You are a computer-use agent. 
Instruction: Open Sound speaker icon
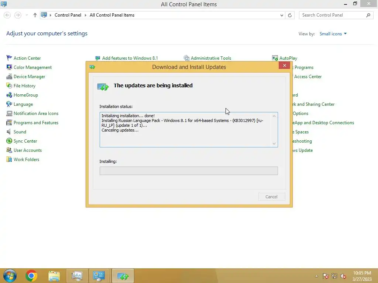click(9, 132)
